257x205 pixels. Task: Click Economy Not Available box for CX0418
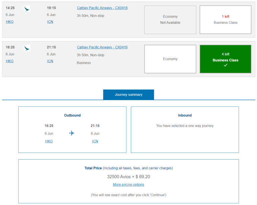pyautogui.click(x=170, y=20)
